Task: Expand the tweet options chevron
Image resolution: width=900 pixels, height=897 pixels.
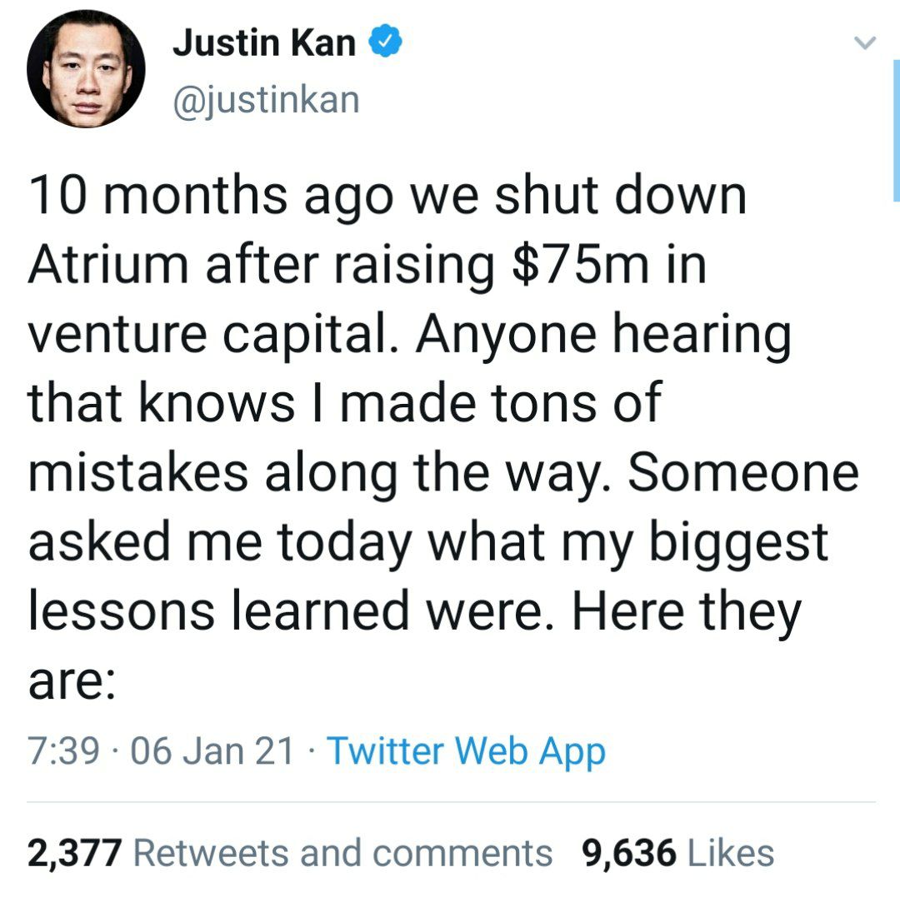Action: 867,42
